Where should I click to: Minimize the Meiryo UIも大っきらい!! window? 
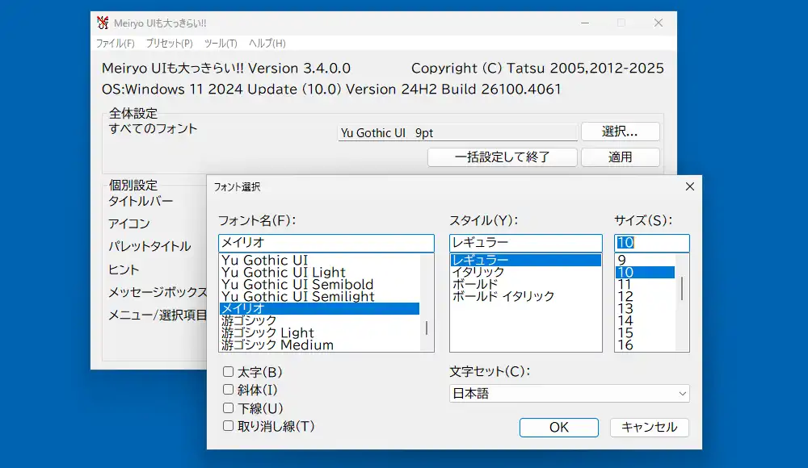coord(585,23)
